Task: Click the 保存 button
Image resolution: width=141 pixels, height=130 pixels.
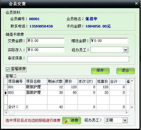Action: point(100,71)
